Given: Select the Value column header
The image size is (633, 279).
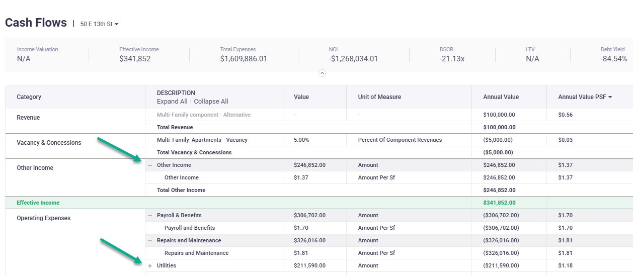Looking at the screenshot, I should tap(301, 97).
